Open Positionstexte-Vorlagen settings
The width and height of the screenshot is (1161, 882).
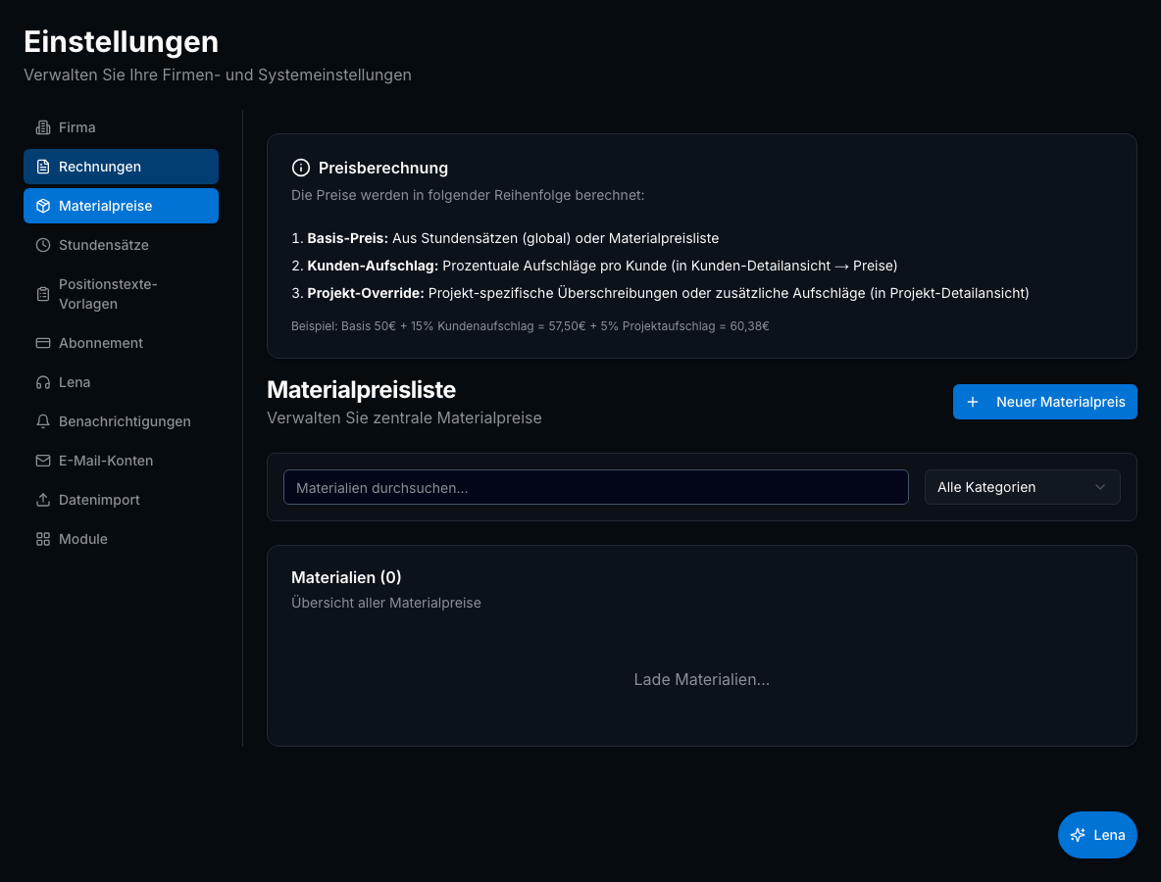click(121, 294)
